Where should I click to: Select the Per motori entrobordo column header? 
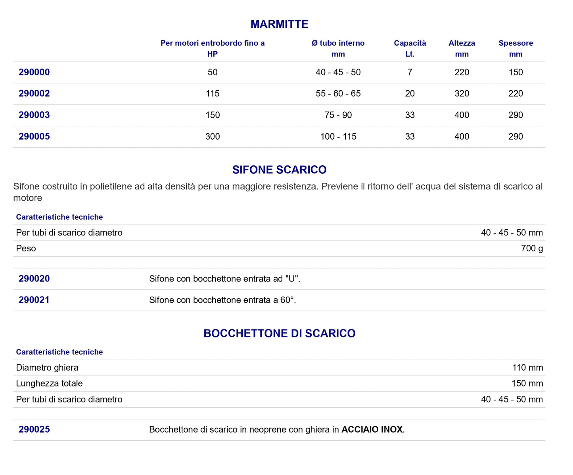pyautogui.click(x=213, y=48)
